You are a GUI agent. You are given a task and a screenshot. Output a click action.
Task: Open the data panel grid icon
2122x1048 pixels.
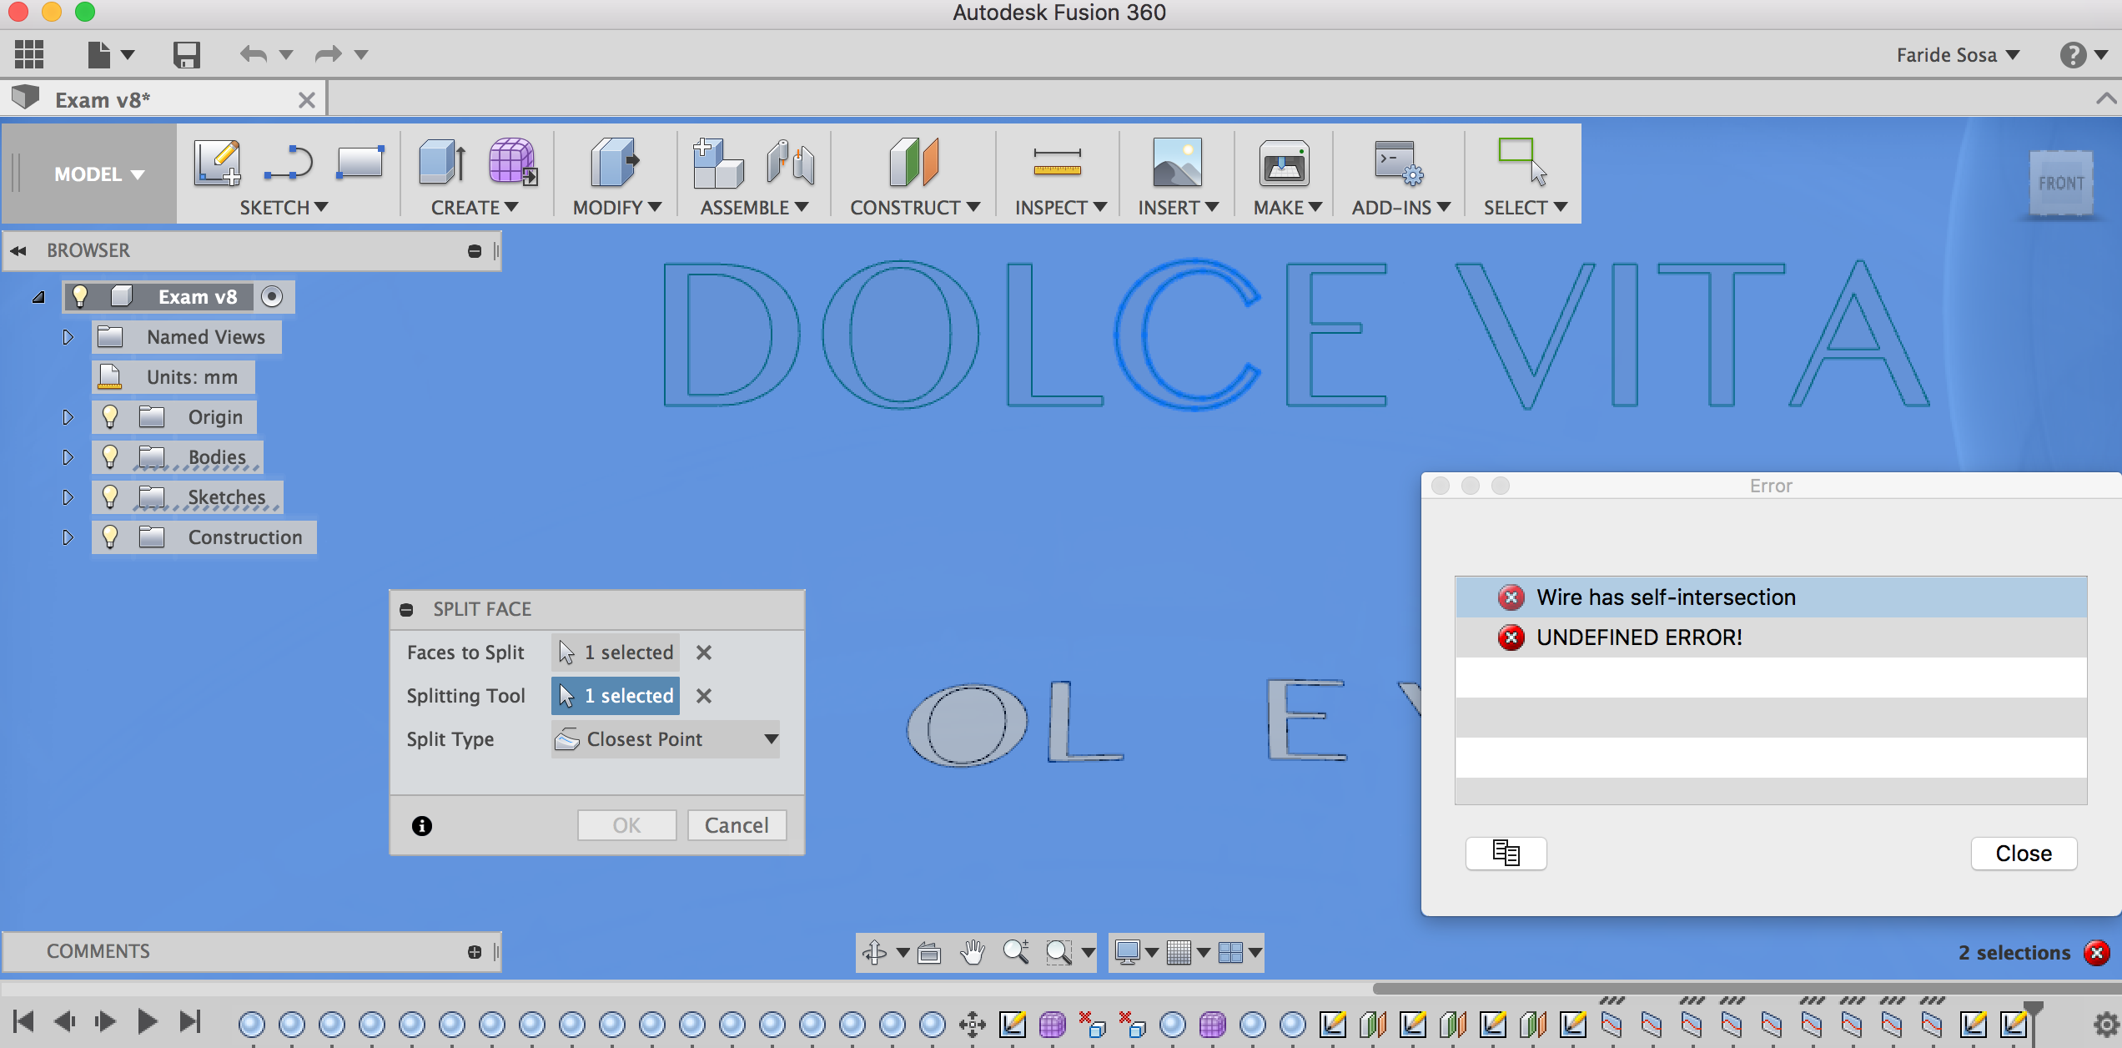(29, 54)
